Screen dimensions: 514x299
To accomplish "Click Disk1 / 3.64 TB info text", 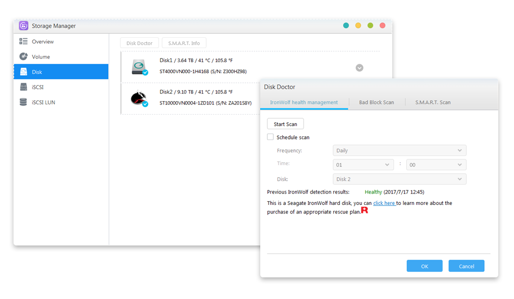I will click(196, 60).
